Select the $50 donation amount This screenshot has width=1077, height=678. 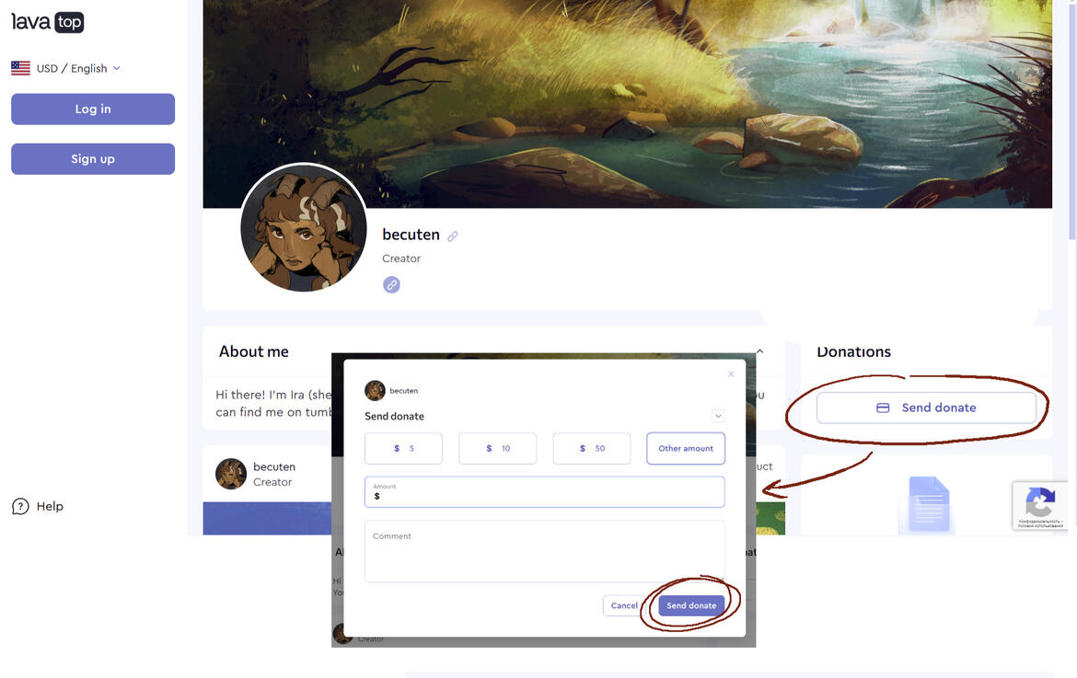pyautogui.click(x=591, y=448)
